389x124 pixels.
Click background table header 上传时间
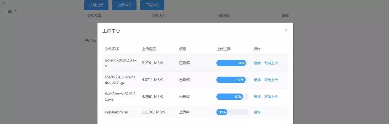pos(223,16)
